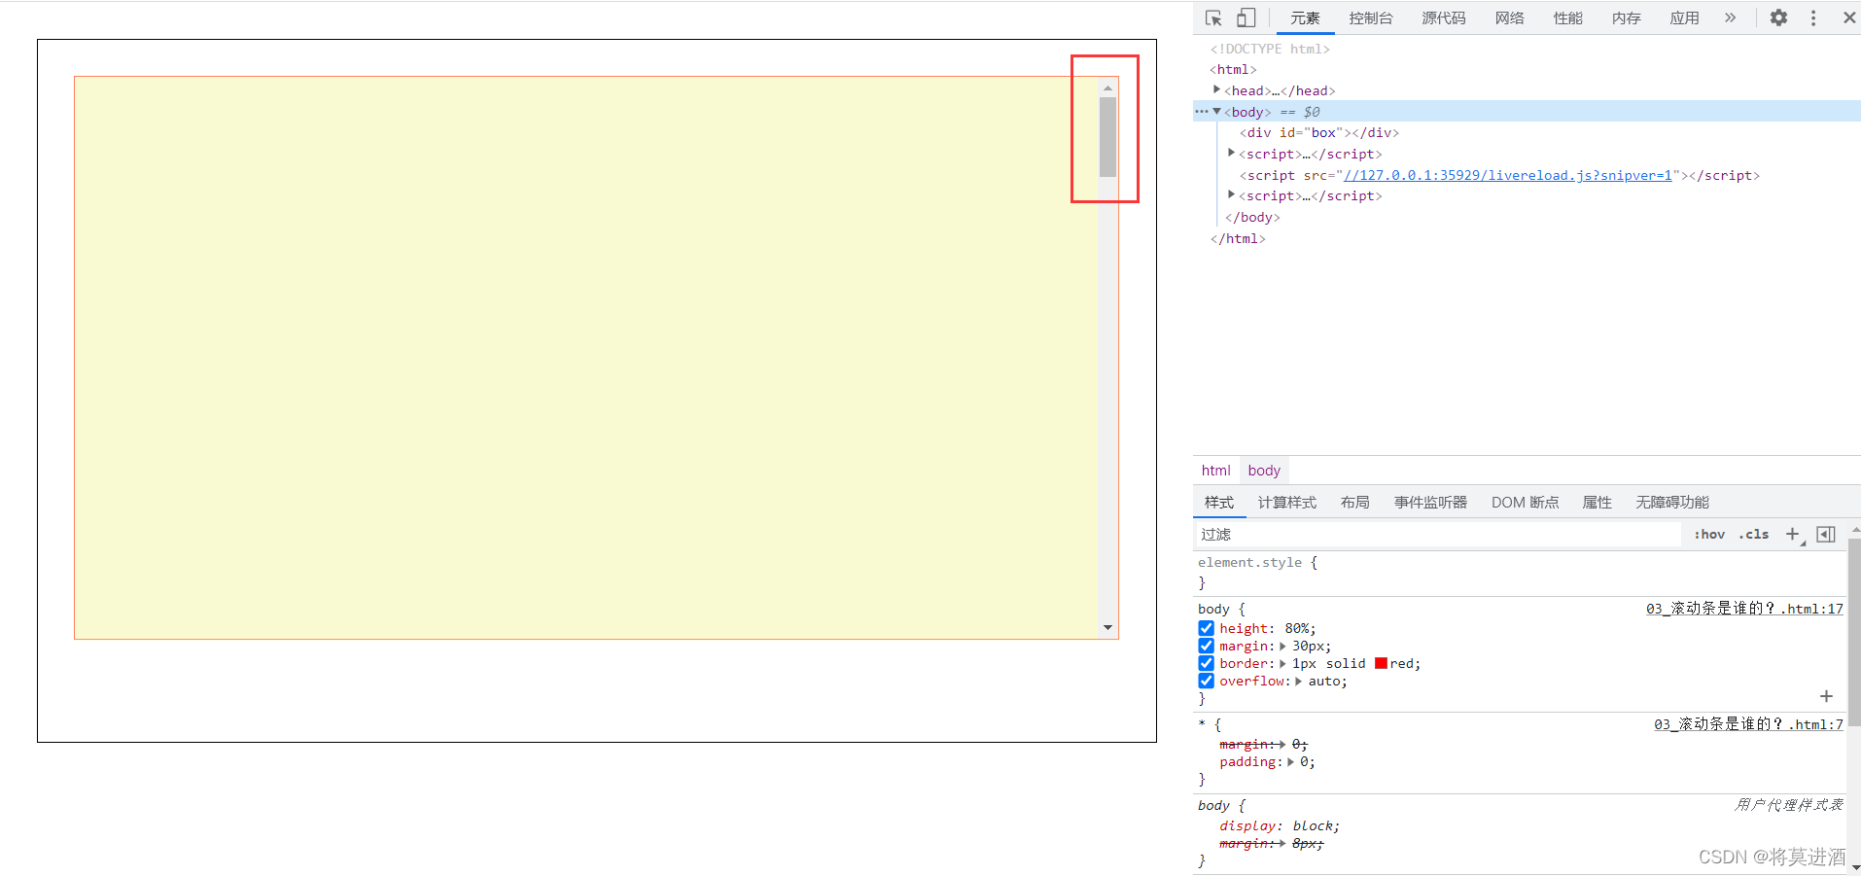Select the 事件监听器 subtab
1861x876 pixels.
(x=1431, y=502)
